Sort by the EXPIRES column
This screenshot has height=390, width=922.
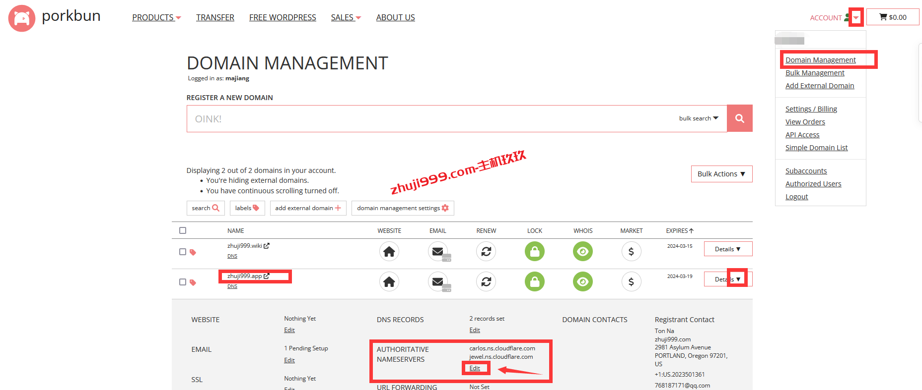click(680, 231)
